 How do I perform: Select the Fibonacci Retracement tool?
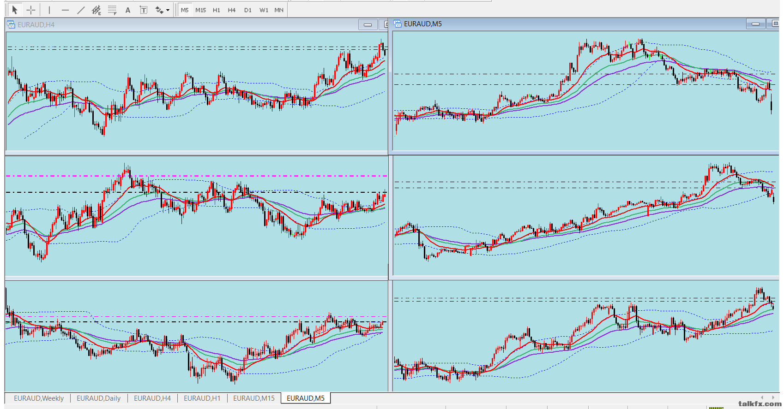112,10
